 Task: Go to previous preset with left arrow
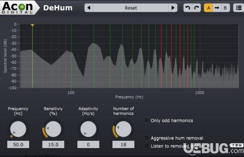click(x=89, y=8)
